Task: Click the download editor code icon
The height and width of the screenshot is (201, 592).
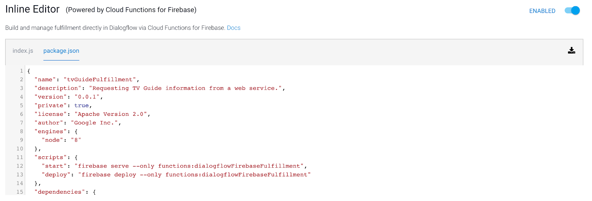Action: [571, 51]
